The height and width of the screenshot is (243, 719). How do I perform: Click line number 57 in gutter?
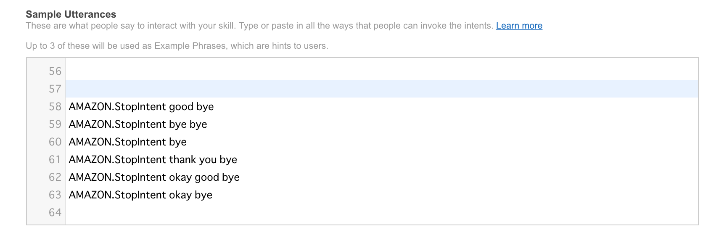55,89
